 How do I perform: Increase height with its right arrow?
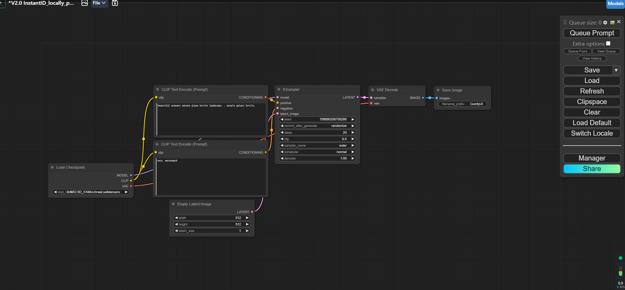pyautogui.click(x=247, y=224)
